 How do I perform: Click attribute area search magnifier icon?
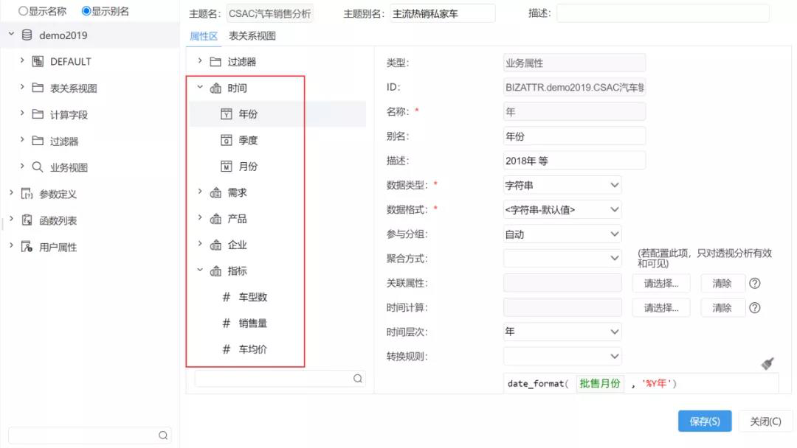(x=358, y=379)
